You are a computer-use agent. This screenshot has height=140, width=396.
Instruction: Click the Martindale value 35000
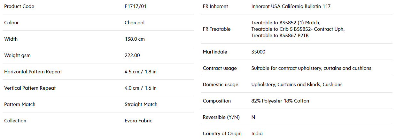(258, 52)
